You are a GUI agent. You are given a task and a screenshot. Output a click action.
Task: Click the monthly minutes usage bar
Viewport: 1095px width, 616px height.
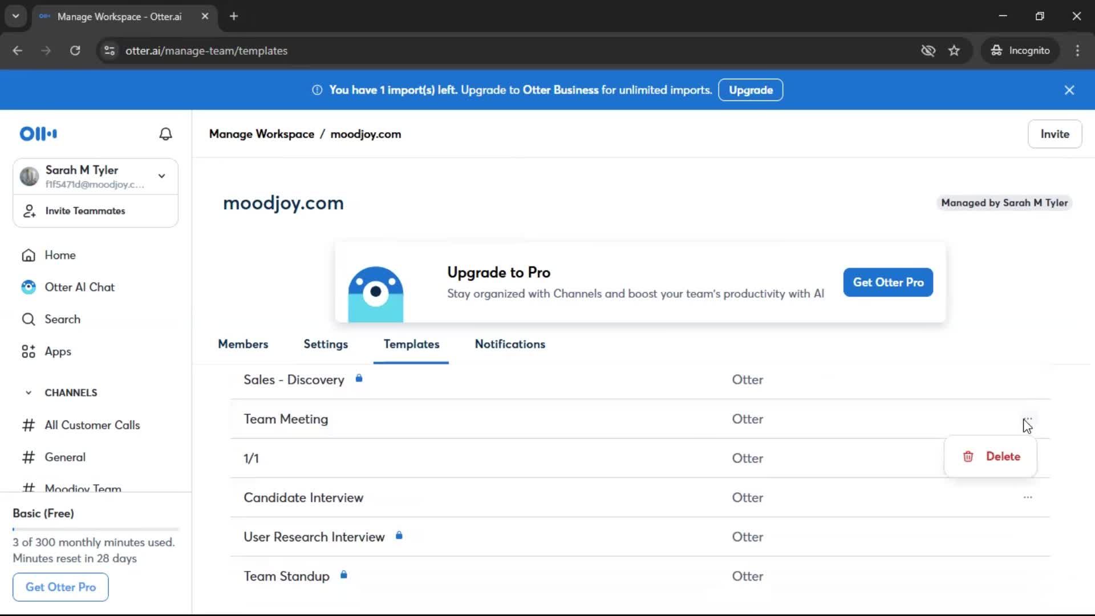pos(96,529)
